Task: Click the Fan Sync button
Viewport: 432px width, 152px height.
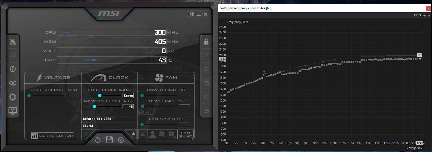Action: pos(186,135)
